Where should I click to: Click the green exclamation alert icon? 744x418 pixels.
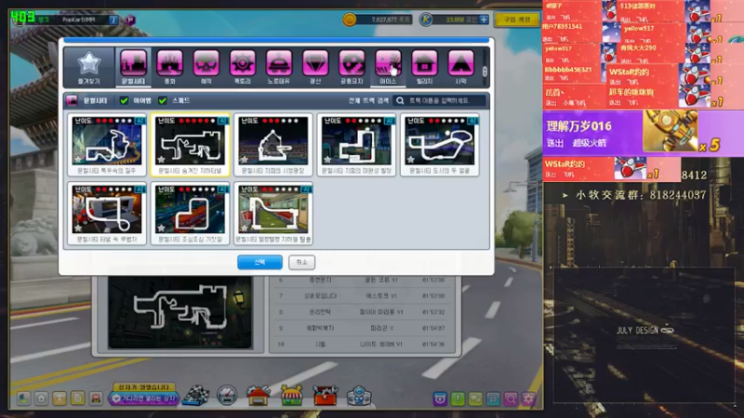(458, 398)
